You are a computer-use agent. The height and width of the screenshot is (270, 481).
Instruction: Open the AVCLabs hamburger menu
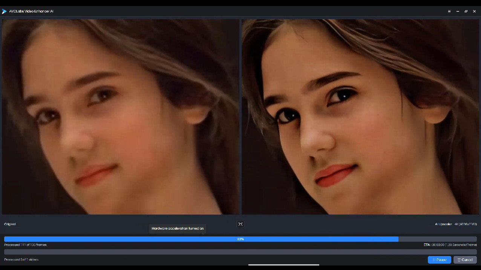(449, 11)
